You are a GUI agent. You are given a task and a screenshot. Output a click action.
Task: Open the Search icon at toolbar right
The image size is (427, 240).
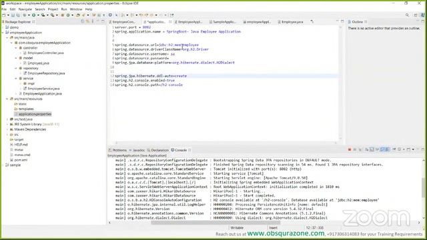[x=407, y=15]
